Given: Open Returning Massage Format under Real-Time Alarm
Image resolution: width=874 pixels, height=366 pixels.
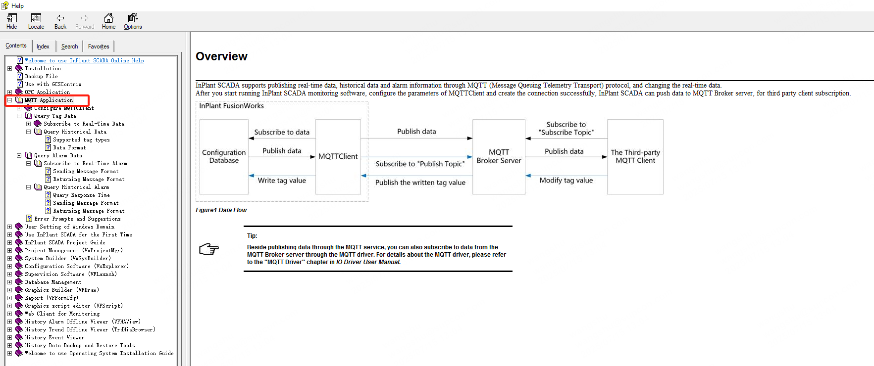Looking at the screenshot, I should coord(89,179).
